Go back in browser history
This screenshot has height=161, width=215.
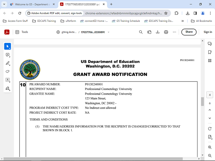pyautogui.click(x=5, y=13)
